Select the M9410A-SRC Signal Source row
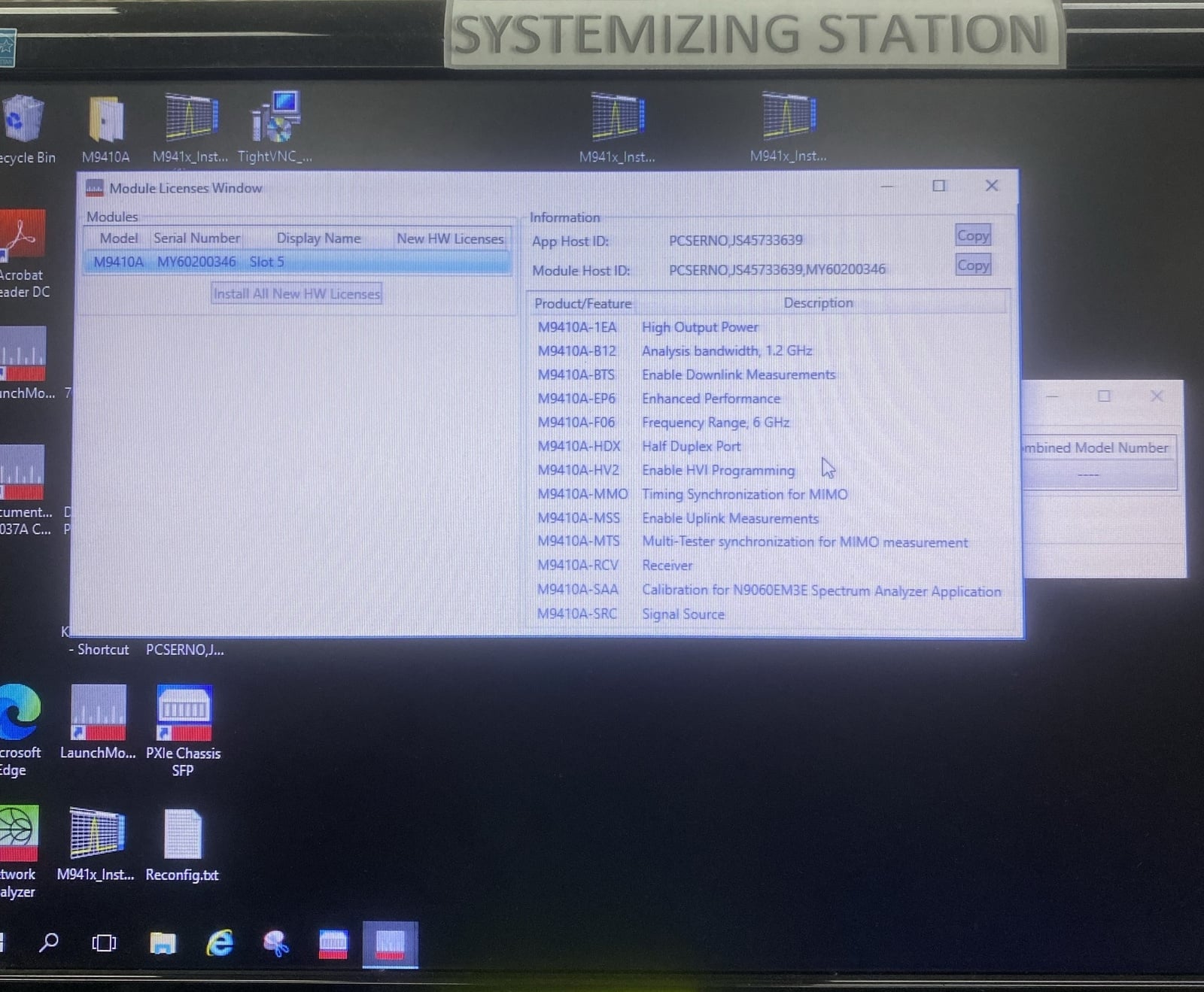The height and width of the screenshot is (992, 1204). [768, 614]
